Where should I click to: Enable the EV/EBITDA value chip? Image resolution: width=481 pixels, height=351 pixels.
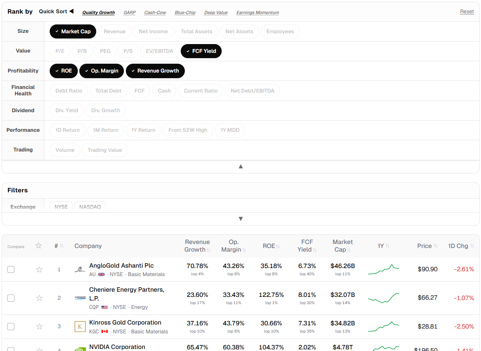click(160, 51)
